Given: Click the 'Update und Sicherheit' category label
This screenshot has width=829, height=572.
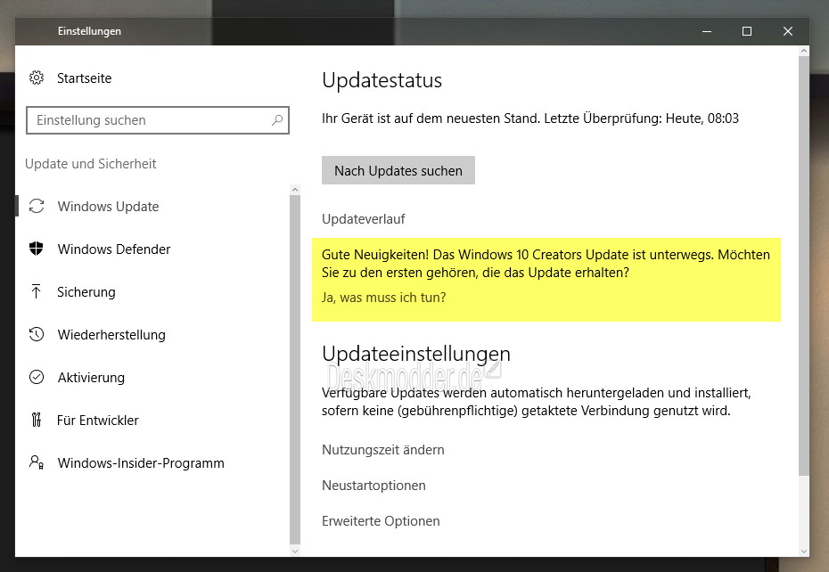Looking at the screenshot, I should 90,164.
